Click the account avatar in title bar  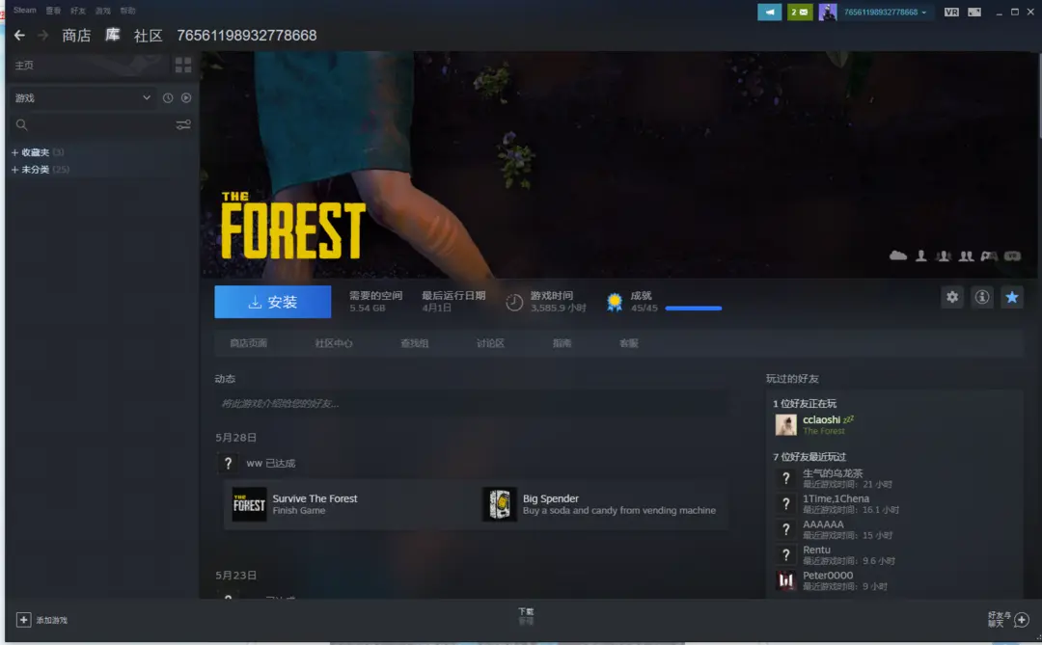coord(828,12)
